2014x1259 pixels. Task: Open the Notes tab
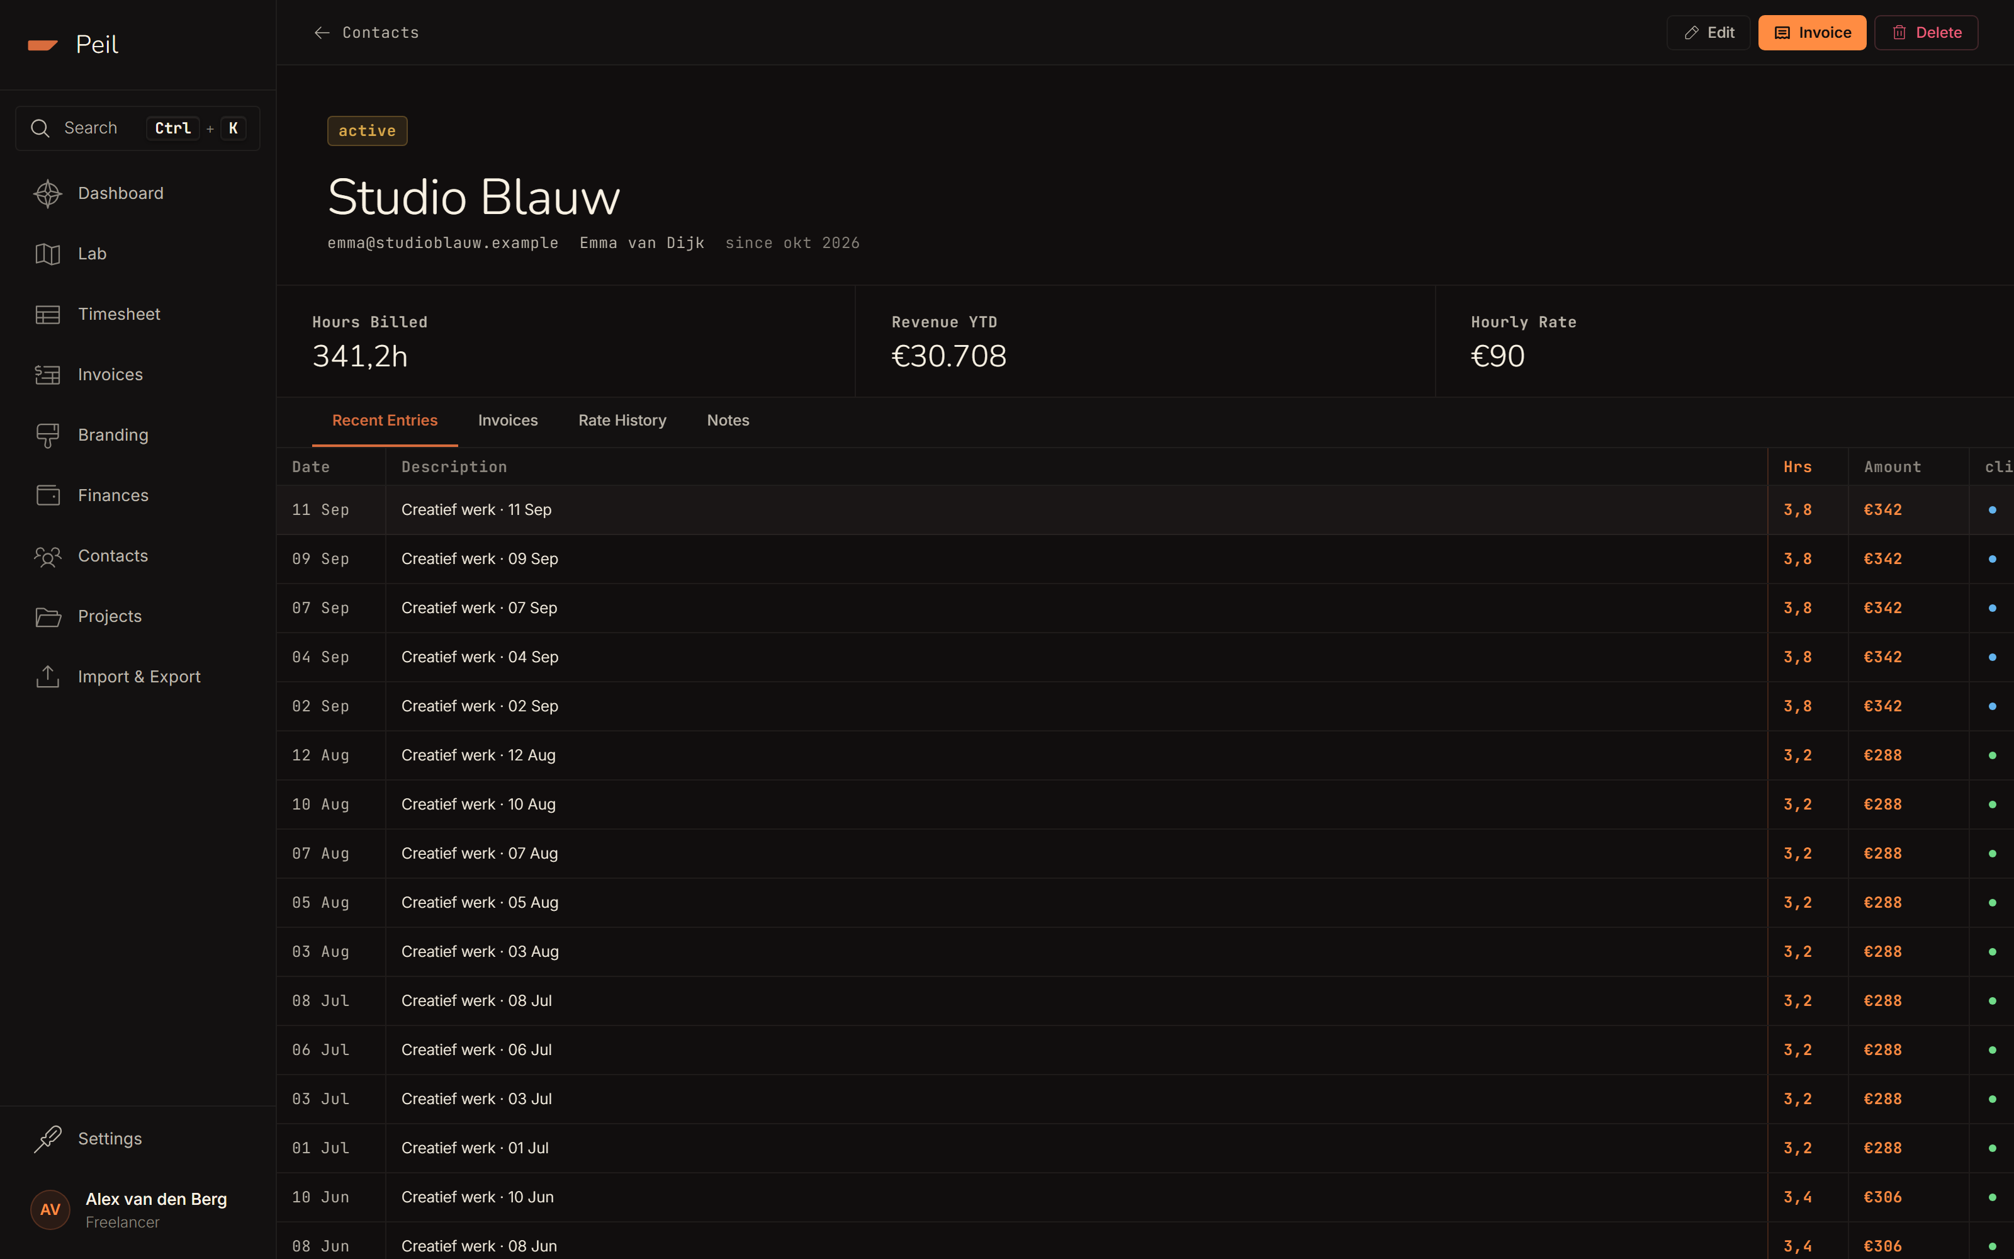[x=728, y=421]
